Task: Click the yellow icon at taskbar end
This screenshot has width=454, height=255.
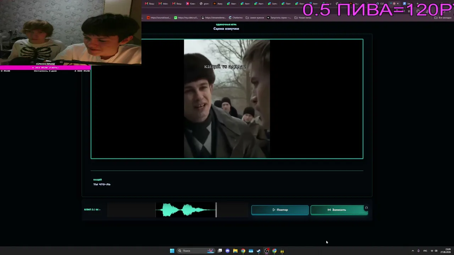Action: point(282,251)
